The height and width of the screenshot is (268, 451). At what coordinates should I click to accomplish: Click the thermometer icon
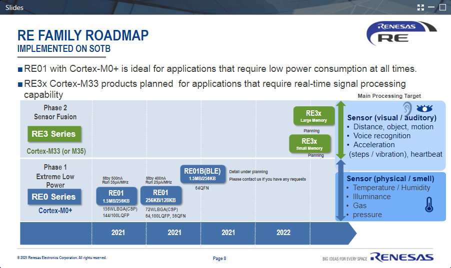[x=429, y=205]
